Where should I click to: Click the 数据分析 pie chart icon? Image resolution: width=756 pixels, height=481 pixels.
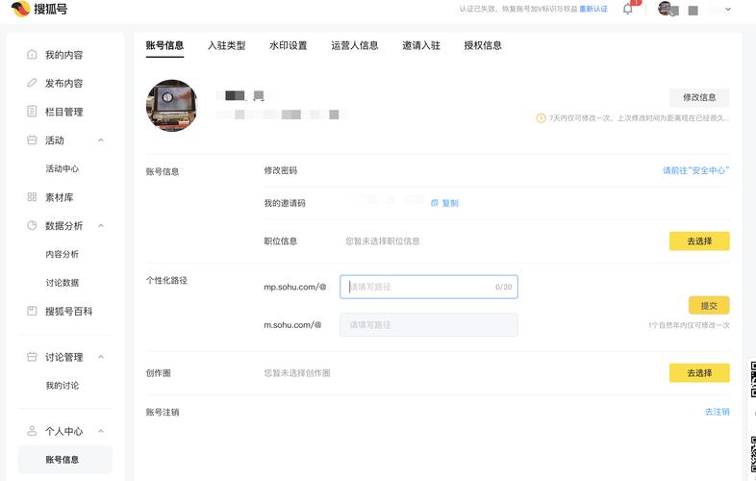pos(32,225)
